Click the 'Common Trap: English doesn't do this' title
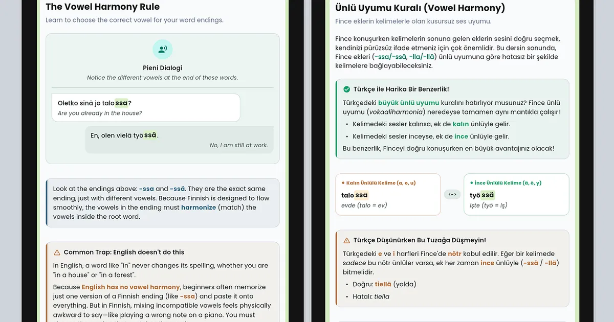The height and width of the screenshot is (322, 614). (124, 252)
